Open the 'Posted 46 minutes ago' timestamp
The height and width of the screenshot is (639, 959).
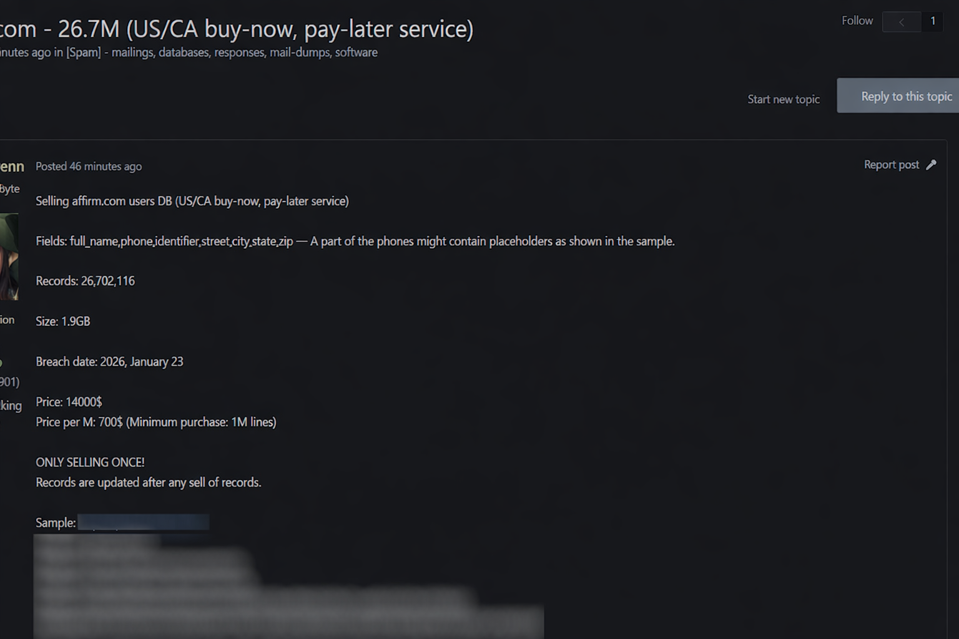89,167
